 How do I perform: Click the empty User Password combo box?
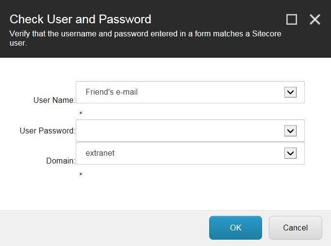[190, 131]
